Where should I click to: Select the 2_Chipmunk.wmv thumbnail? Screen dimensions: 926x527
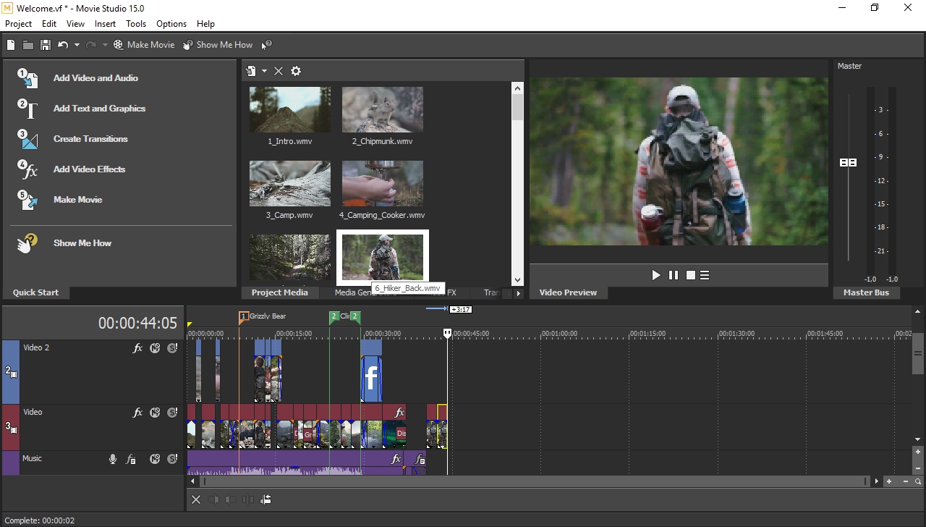pyautogui.click(x=382, y=110)
